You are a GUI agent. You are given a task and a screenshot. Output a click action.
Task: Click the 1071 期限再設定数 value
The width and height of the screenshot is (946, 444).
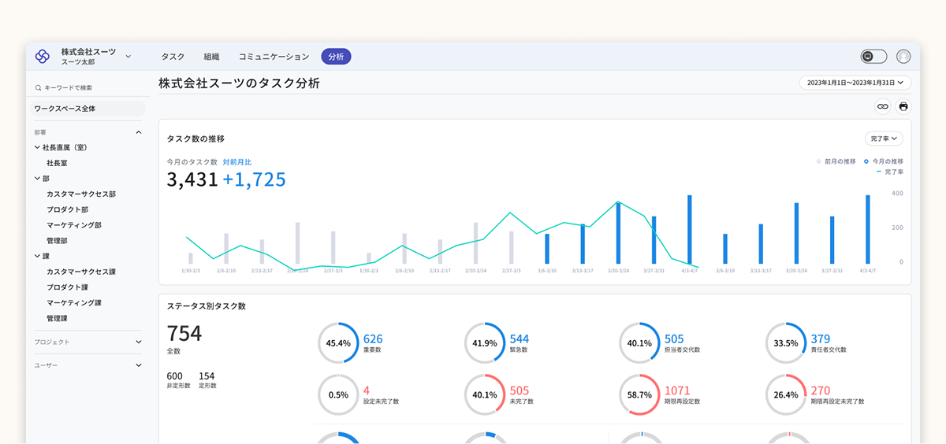click(x=678, y=390)
